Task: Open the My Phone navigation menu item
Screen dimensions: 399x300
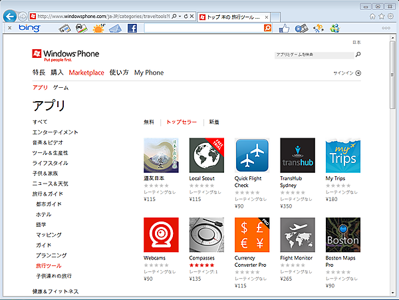Action: click(149, 73)
